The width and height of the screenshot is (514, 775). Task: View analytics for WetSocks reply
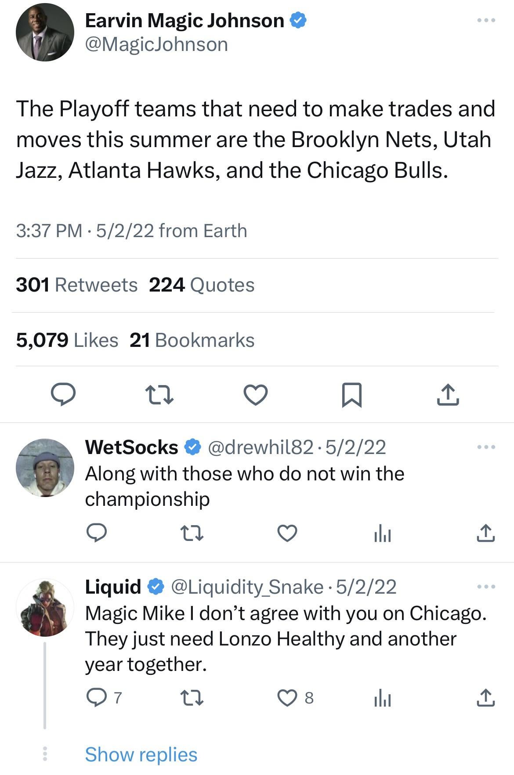382,534
